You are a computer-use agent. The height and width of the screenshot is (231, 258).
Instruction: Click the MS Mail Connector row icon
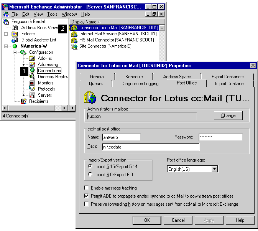coord(74,40)
